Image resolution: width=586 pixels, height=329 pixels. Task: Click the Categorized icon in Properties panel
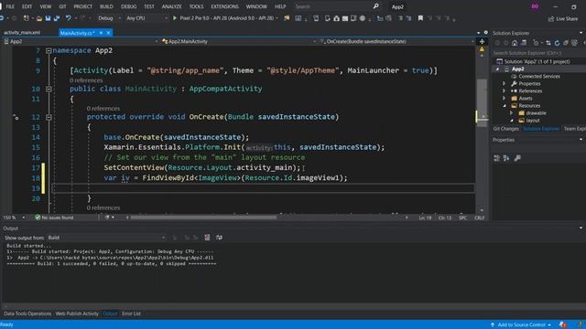click(x=496, y=158)
